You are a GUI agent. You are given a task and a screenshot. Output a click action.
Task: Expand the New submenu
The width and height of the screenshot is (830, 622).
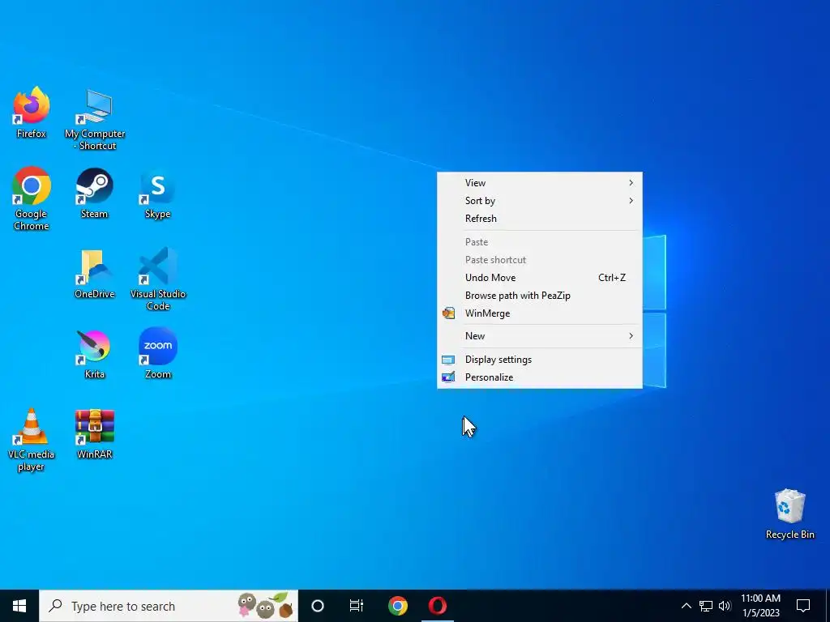click(x=539, y=336)
